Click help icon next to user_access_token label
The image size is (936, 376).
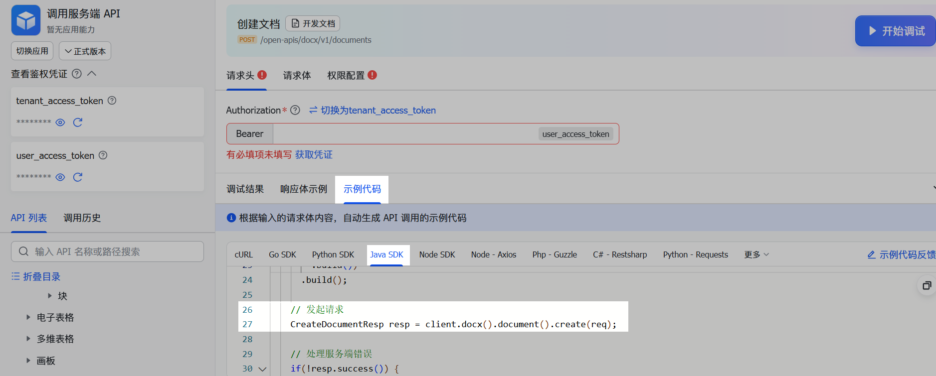(103, 155)
